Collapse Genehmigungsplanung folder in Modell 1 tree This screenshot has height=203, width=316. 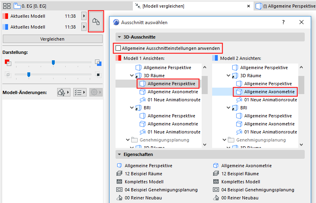tap(128, 139)
